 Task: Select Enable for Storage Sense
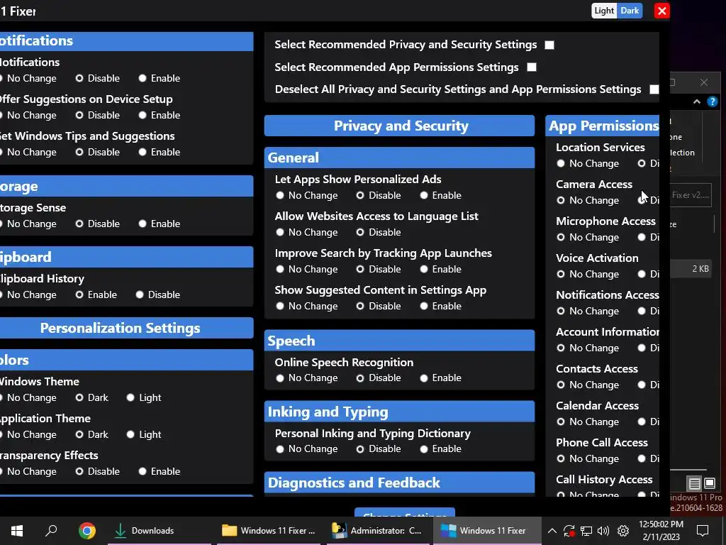point(143,224)
